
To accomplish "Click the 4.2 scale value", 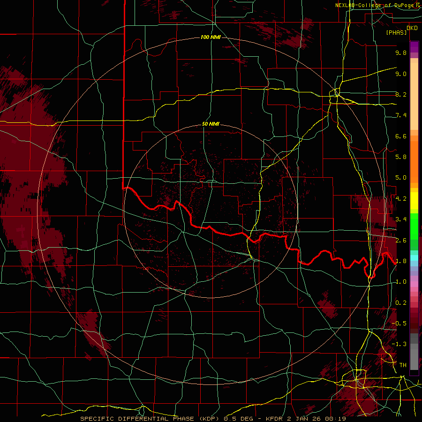I will (x=401, y=199).
